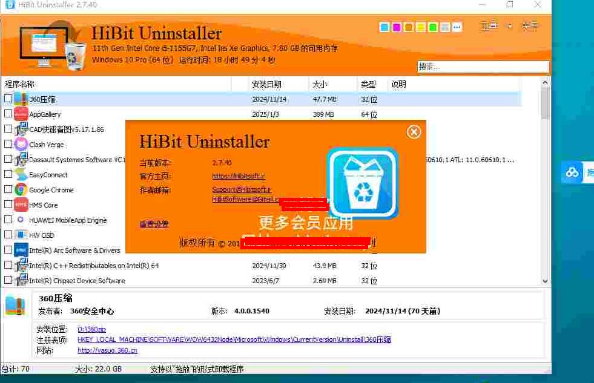Click the 总计: 70 status bar text
The image size is (594, 383).
[16, 368]
